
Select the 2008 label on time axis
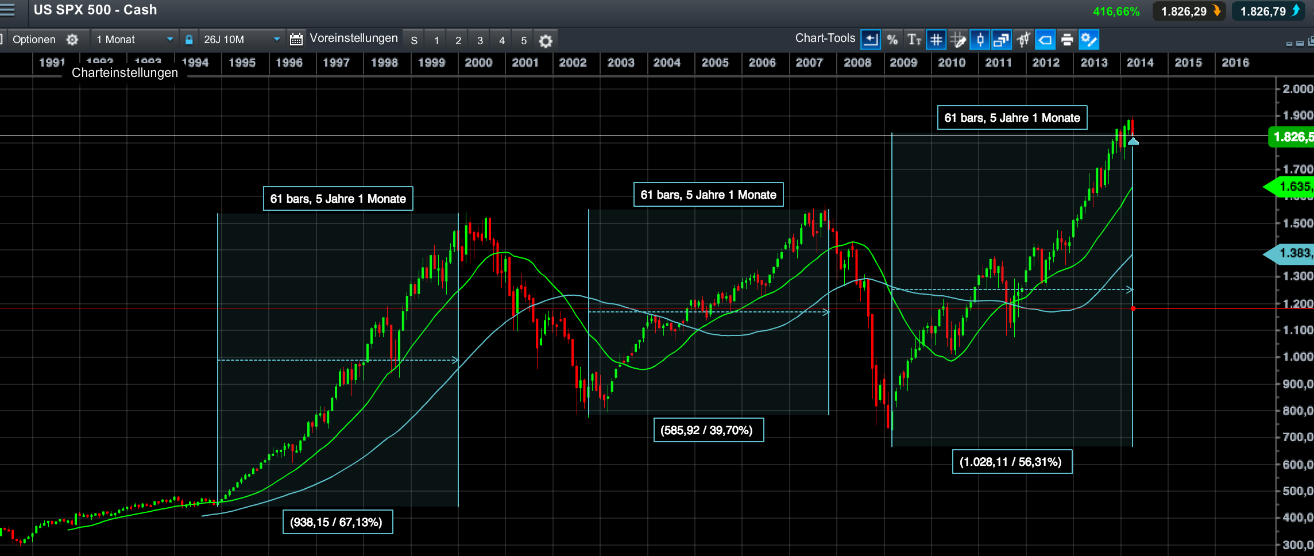(x=857, y=63)
